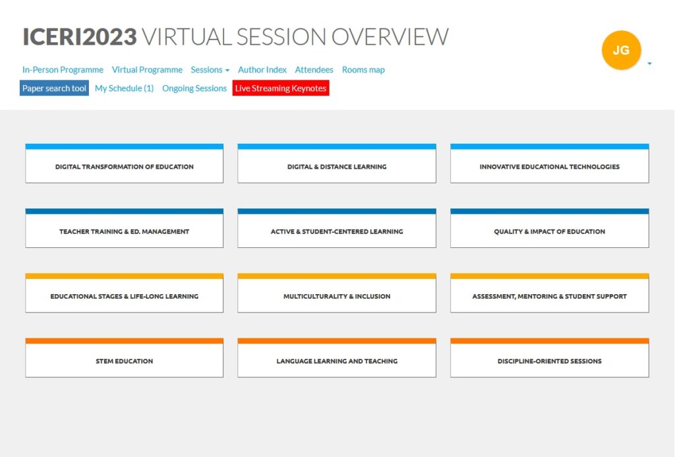Open Teacher Training & Ed. Management

[125, 228]
